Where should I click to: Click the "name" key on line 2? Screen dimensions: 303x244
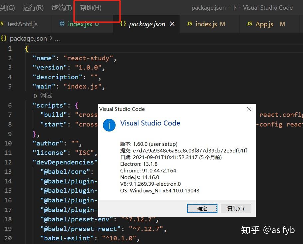click(44, 58)
